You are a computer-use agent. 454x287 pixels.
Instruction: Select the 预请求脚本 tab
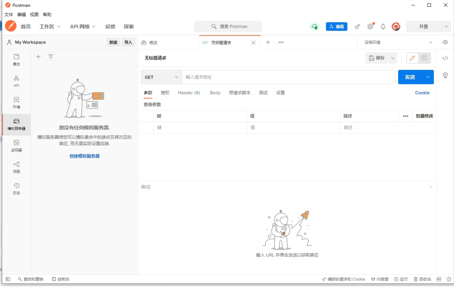[240, 93]
